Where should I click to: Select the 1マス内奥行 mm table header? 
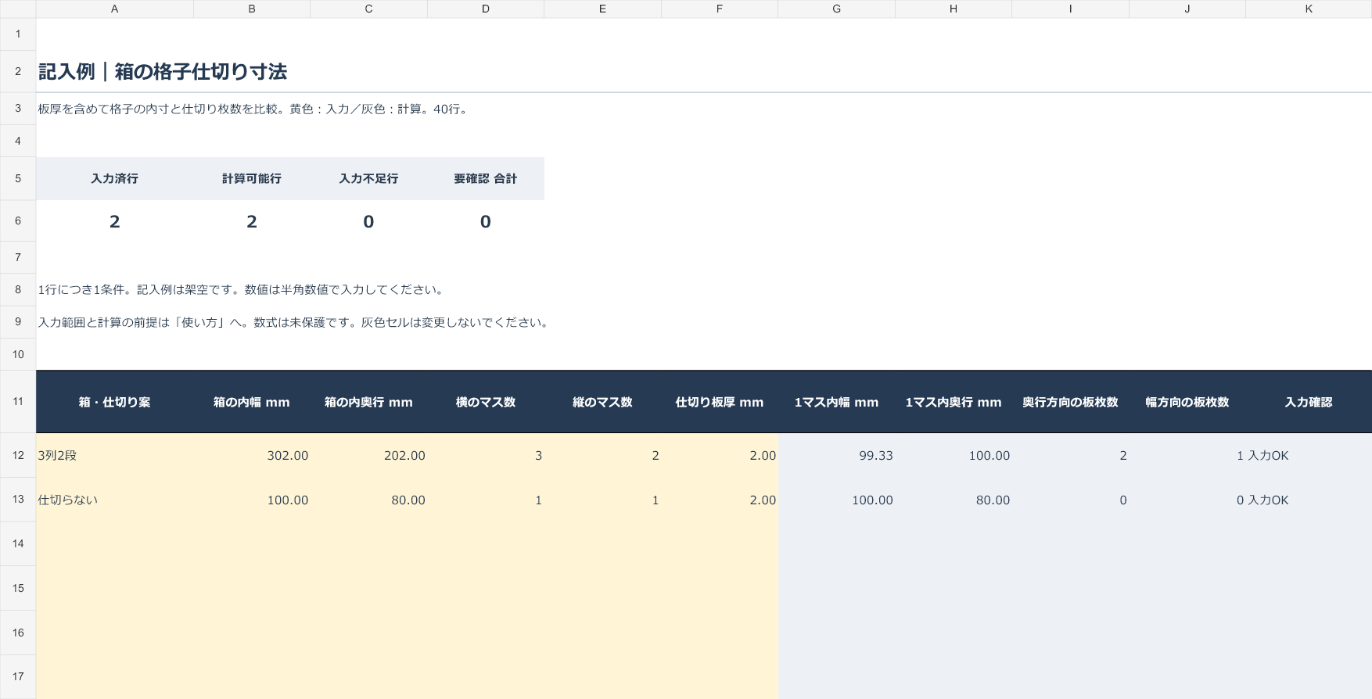(954, 403)
